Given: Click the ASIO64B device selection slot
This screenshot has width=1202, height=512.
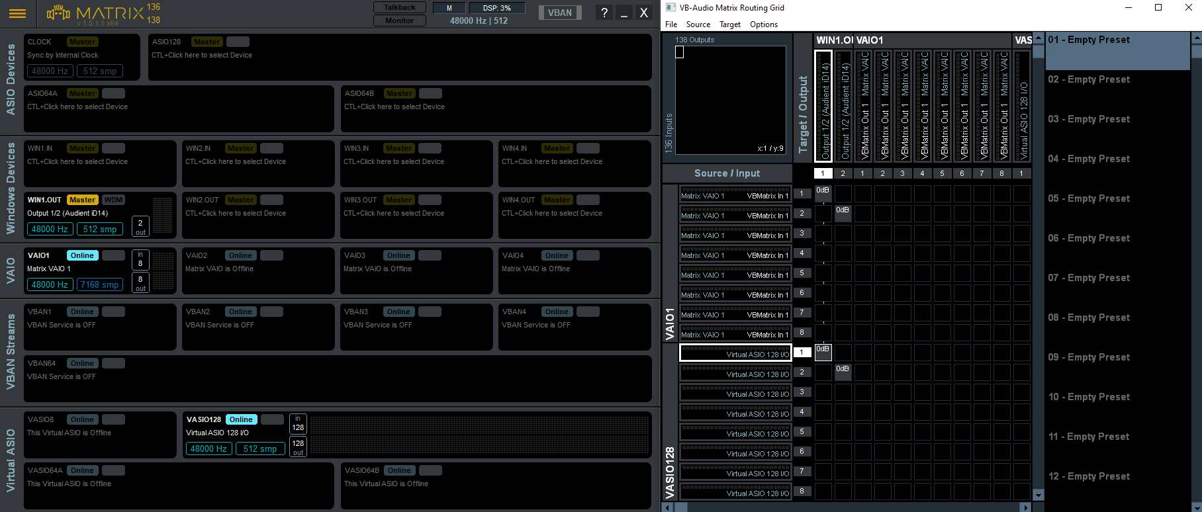Looking at the screenshot, I should (x=496, y=108).
